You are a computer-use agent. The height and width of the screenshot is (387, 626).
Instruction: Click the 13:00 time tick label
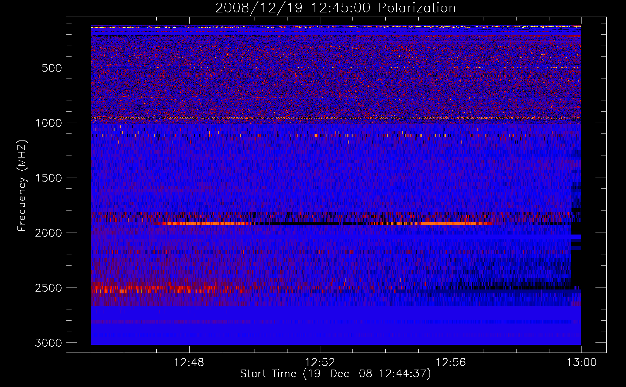[582, 363]
